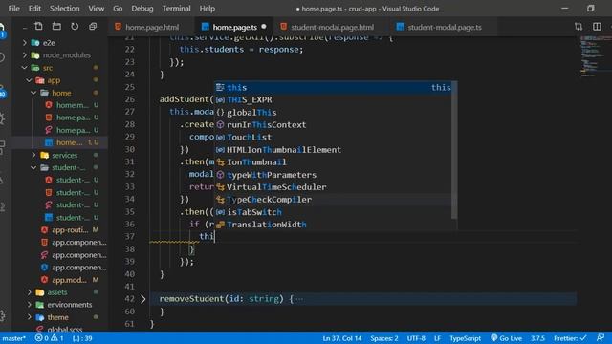The height and width of the screenshot is (344, 612).
Task: Click the editor minimap
Action: [x=595, y=56]
